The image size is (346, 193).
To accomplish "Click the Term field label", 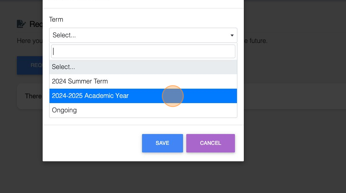I will pos(56,19).
